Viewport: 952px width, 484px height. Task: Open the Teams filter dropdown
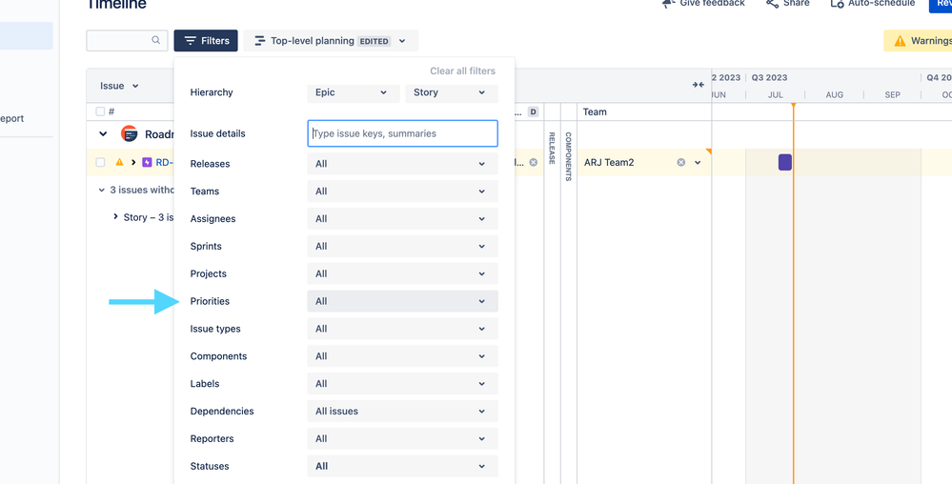pyautogui.click(x=402, y=192)
